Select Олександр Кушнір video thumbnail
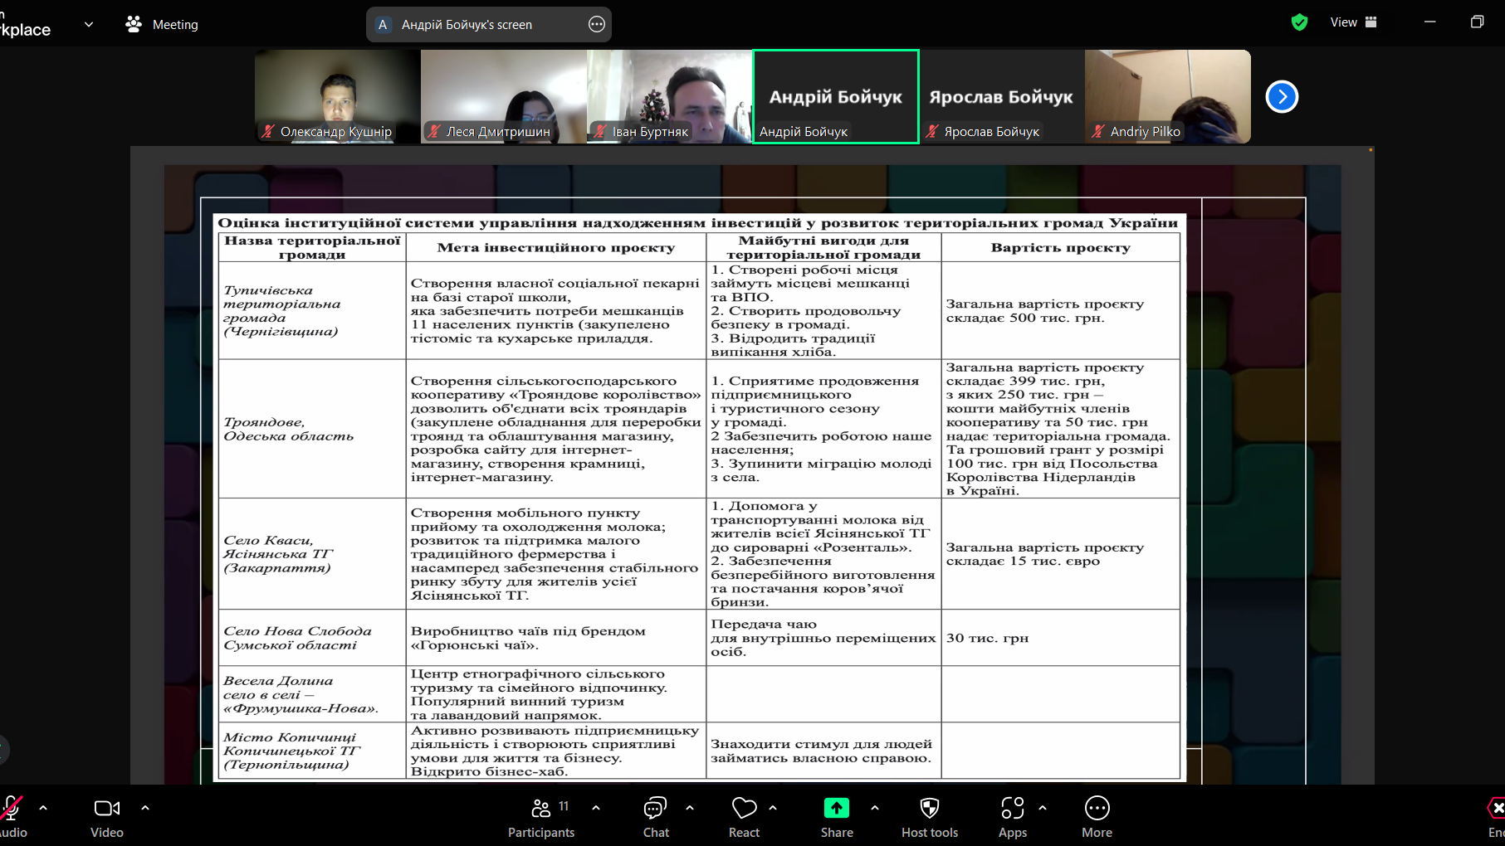This screenshot has height=846, width=1505. coord(337,96)
